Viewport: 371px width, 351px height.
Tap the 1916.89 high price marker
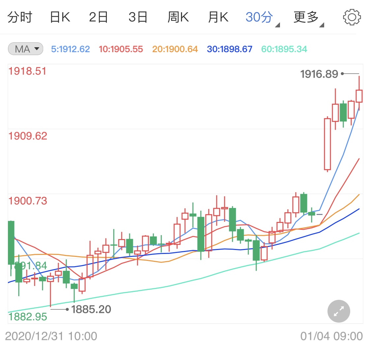[319, 74]
